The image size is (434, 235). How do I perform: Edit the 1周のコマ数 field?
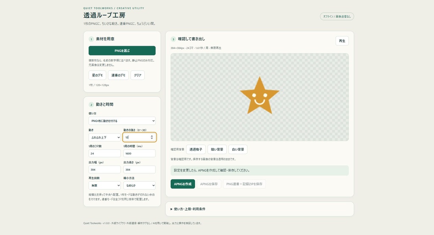(105, 153)
